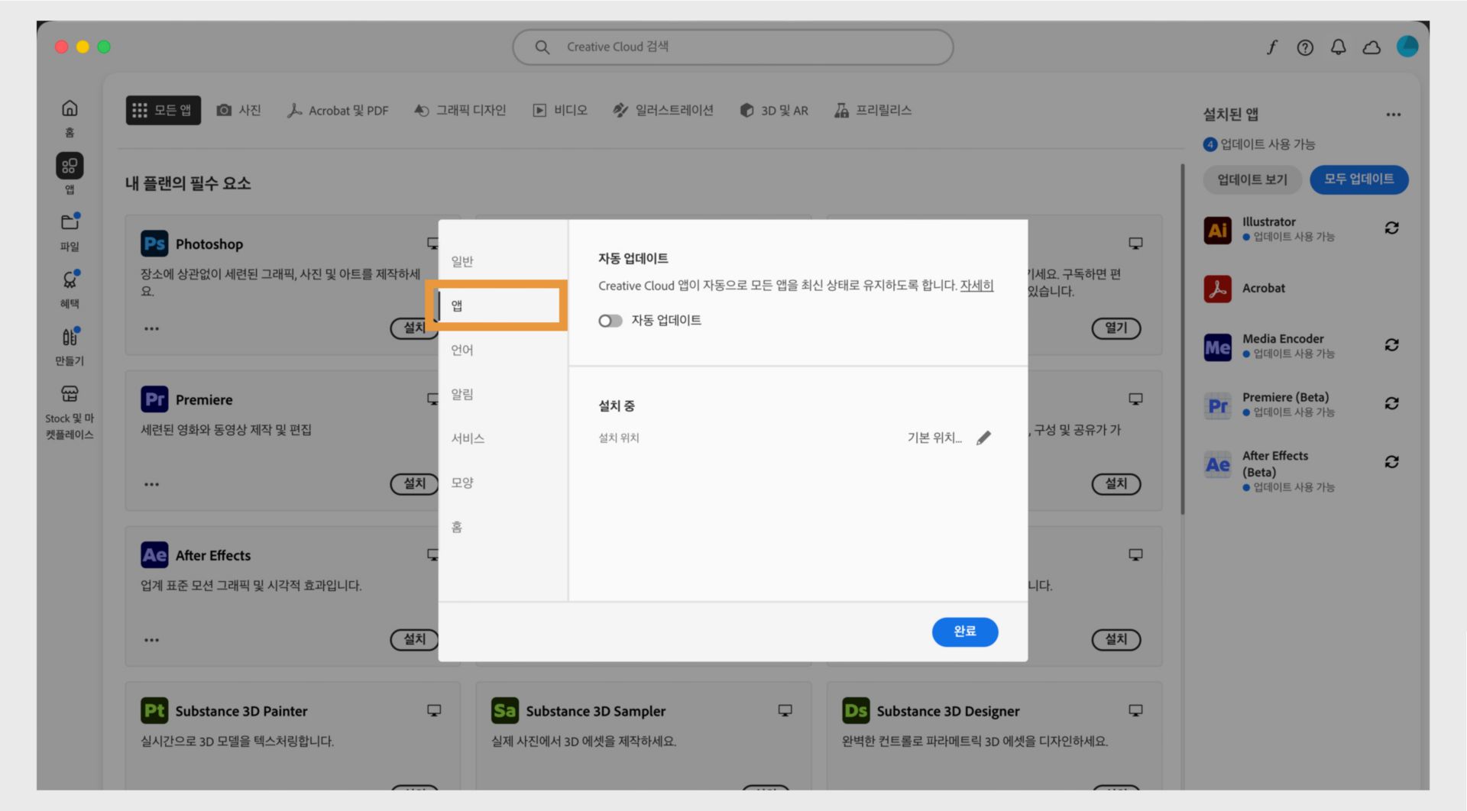This screenshot has height=811, width=1467.
Task: Click the 열기 button on the right card
Action: (1116, 328)
